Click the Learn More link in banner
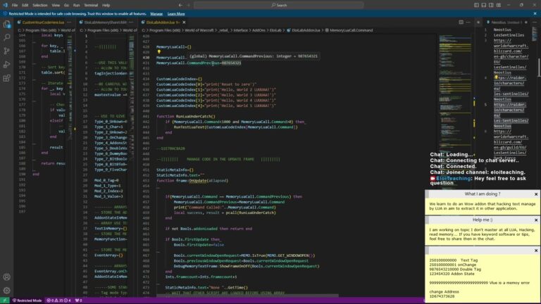This screenshot has width=541, height=304. point(176,14)
